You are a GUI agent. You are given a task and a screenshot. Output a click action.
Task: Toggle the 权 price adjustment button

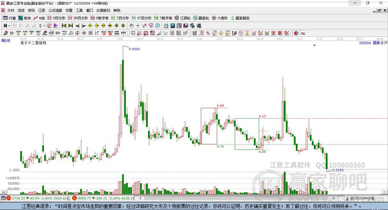tap(49, 25)
